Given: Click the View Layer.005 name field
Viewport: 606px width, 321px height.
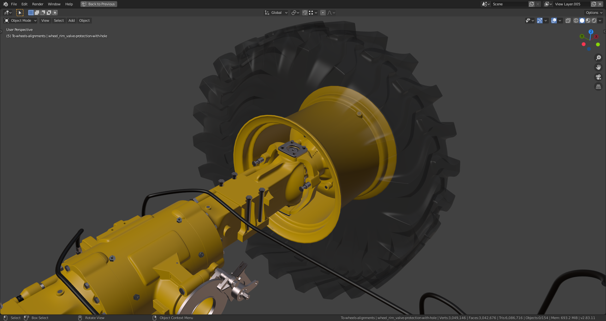Looking at the screenshot, I should [572, 4].
